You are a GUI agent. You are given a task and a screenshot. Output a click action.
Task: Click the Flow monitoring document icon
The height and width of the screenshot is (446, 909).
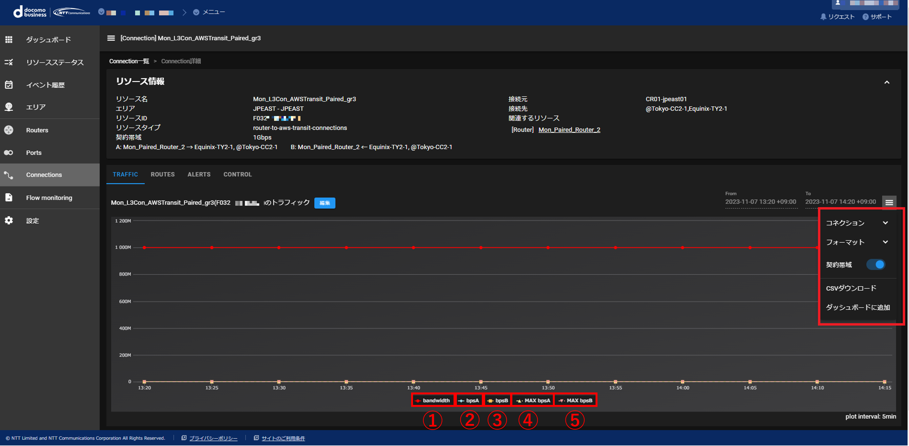click(x=9, y=197)
